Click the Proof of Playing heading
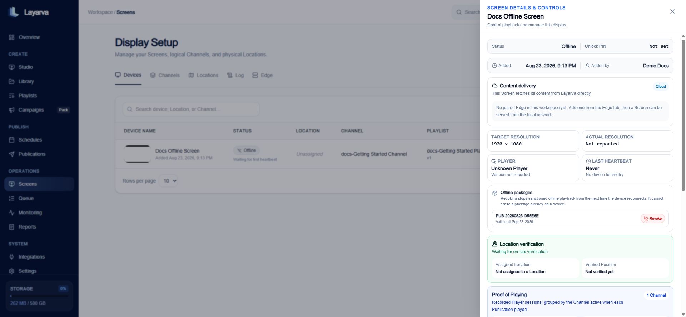The image size is (686, 317). coord(509,295)
